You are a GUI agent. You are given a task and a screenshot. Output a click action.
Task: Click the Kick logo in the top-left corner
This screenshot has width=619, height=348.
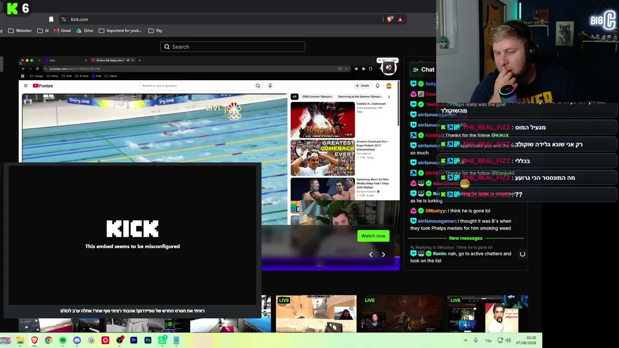click(x=13, y=8)
